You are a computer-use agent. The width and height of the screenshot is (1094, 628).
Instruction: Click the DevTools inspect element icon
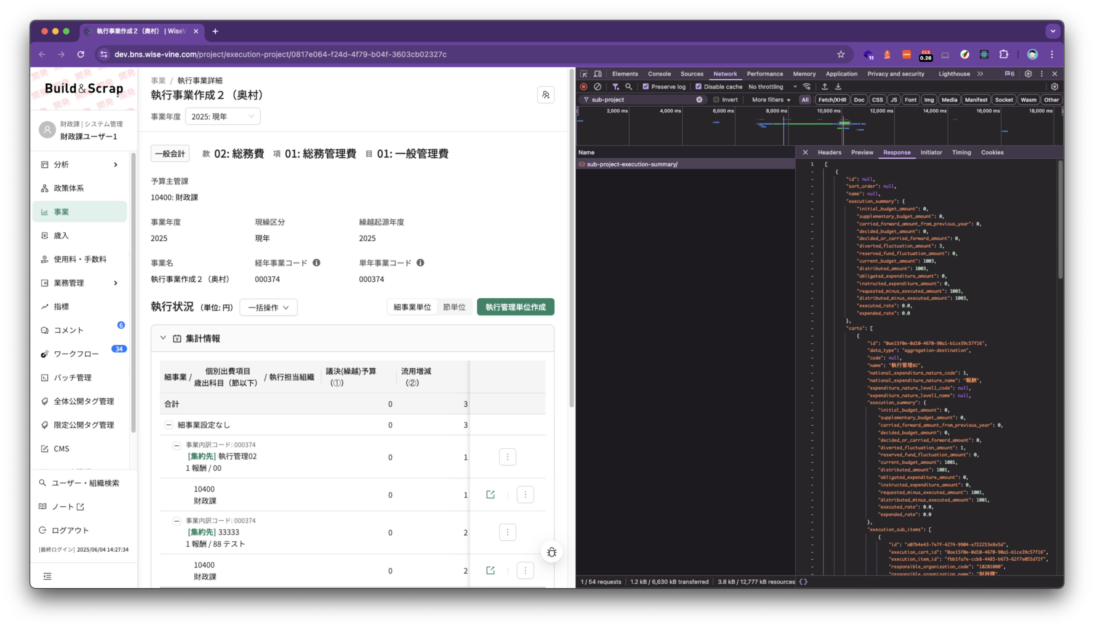click(x=584, y=74)
